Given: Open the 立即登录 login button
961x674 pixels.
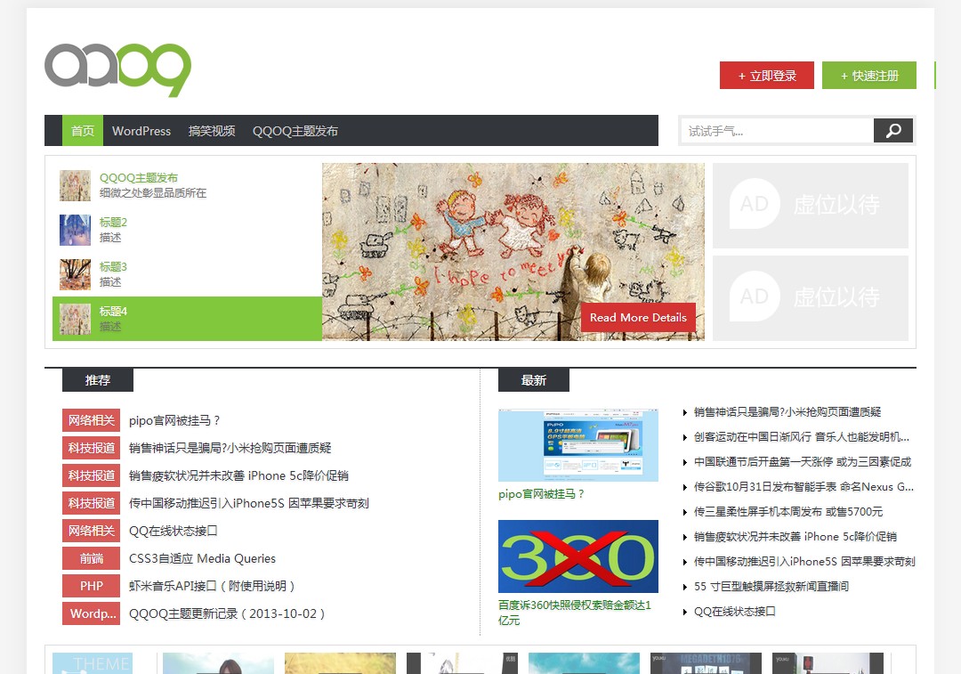Looking at the screenshot, I should [x=767, y=76].
